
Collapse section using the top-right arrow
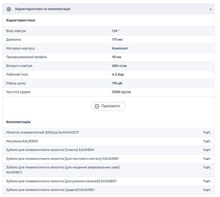(210, 9)
